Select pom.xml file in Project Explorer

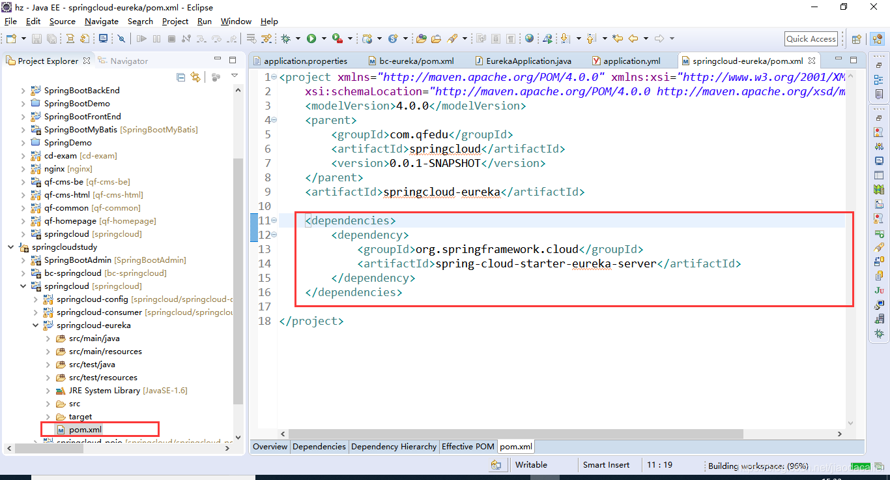[x=85, y=429]
